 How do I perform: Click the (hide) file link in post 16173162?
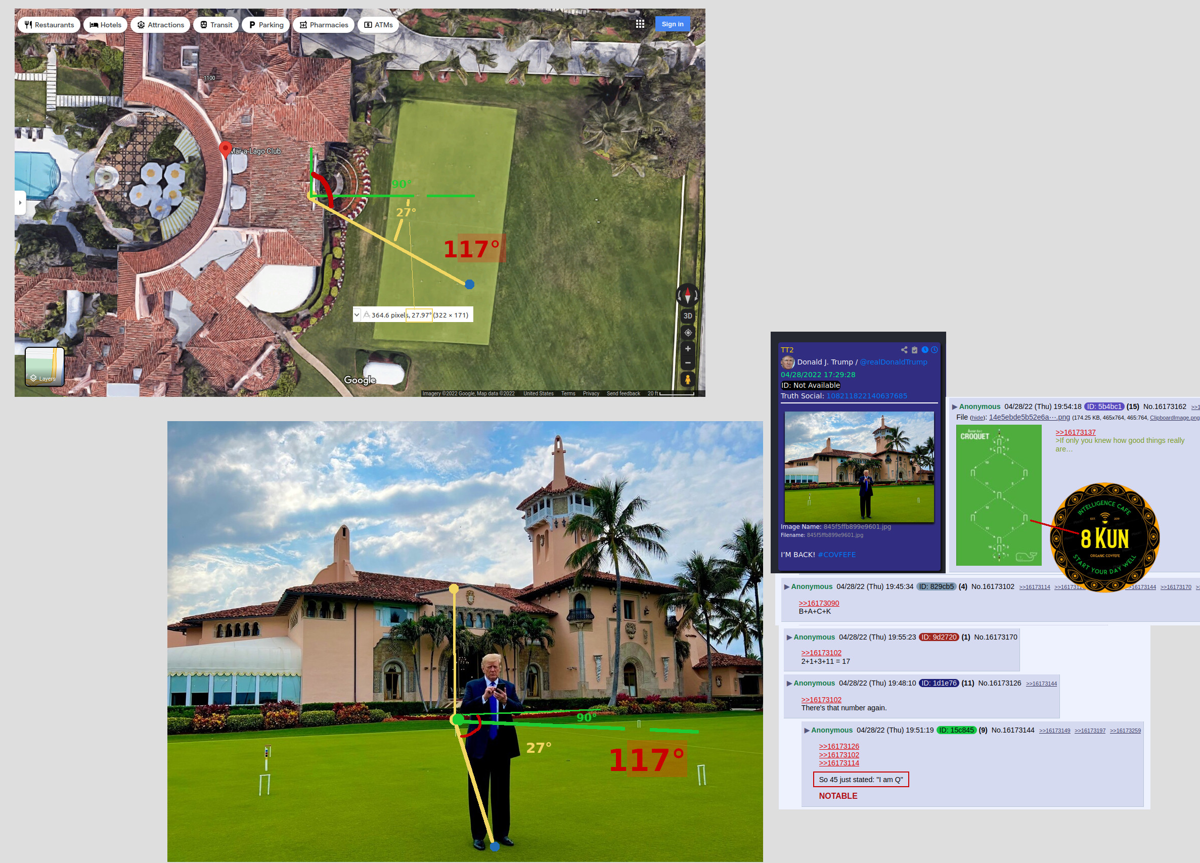(x=977, y=418)
